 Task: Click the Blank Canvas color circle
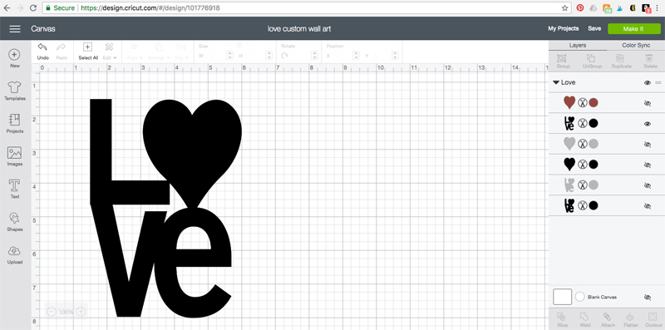click(579, 297)
